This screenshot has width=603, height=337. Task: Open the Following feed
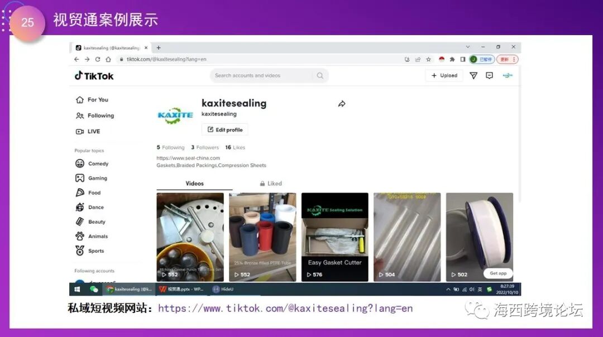tap(95, 115)
